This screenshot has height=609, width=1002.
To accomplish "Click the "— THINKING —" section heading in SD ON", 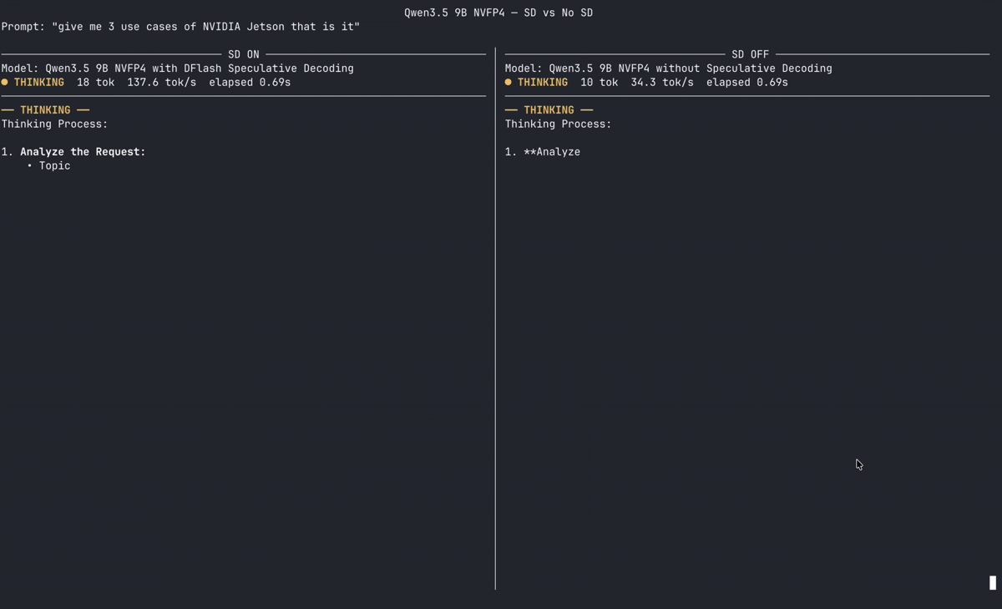I will tap(45, 110).
